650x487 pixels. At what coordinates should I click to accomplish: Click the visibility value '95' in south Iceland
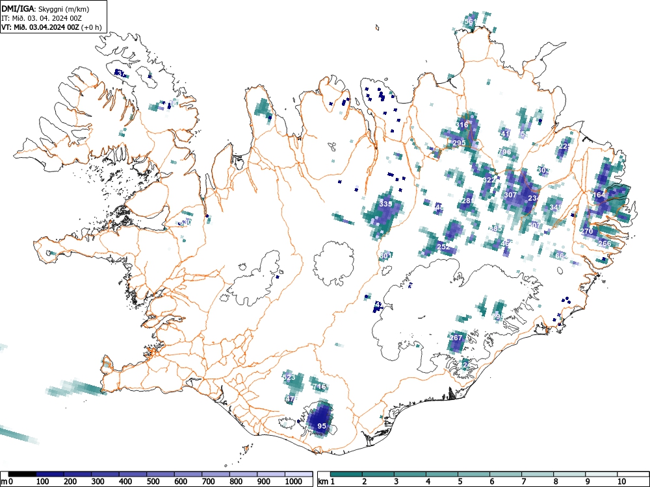(x=322, y=426)
